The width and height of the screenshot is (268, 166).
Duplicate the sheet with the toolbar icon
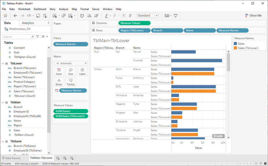click(x=64, y=16)
